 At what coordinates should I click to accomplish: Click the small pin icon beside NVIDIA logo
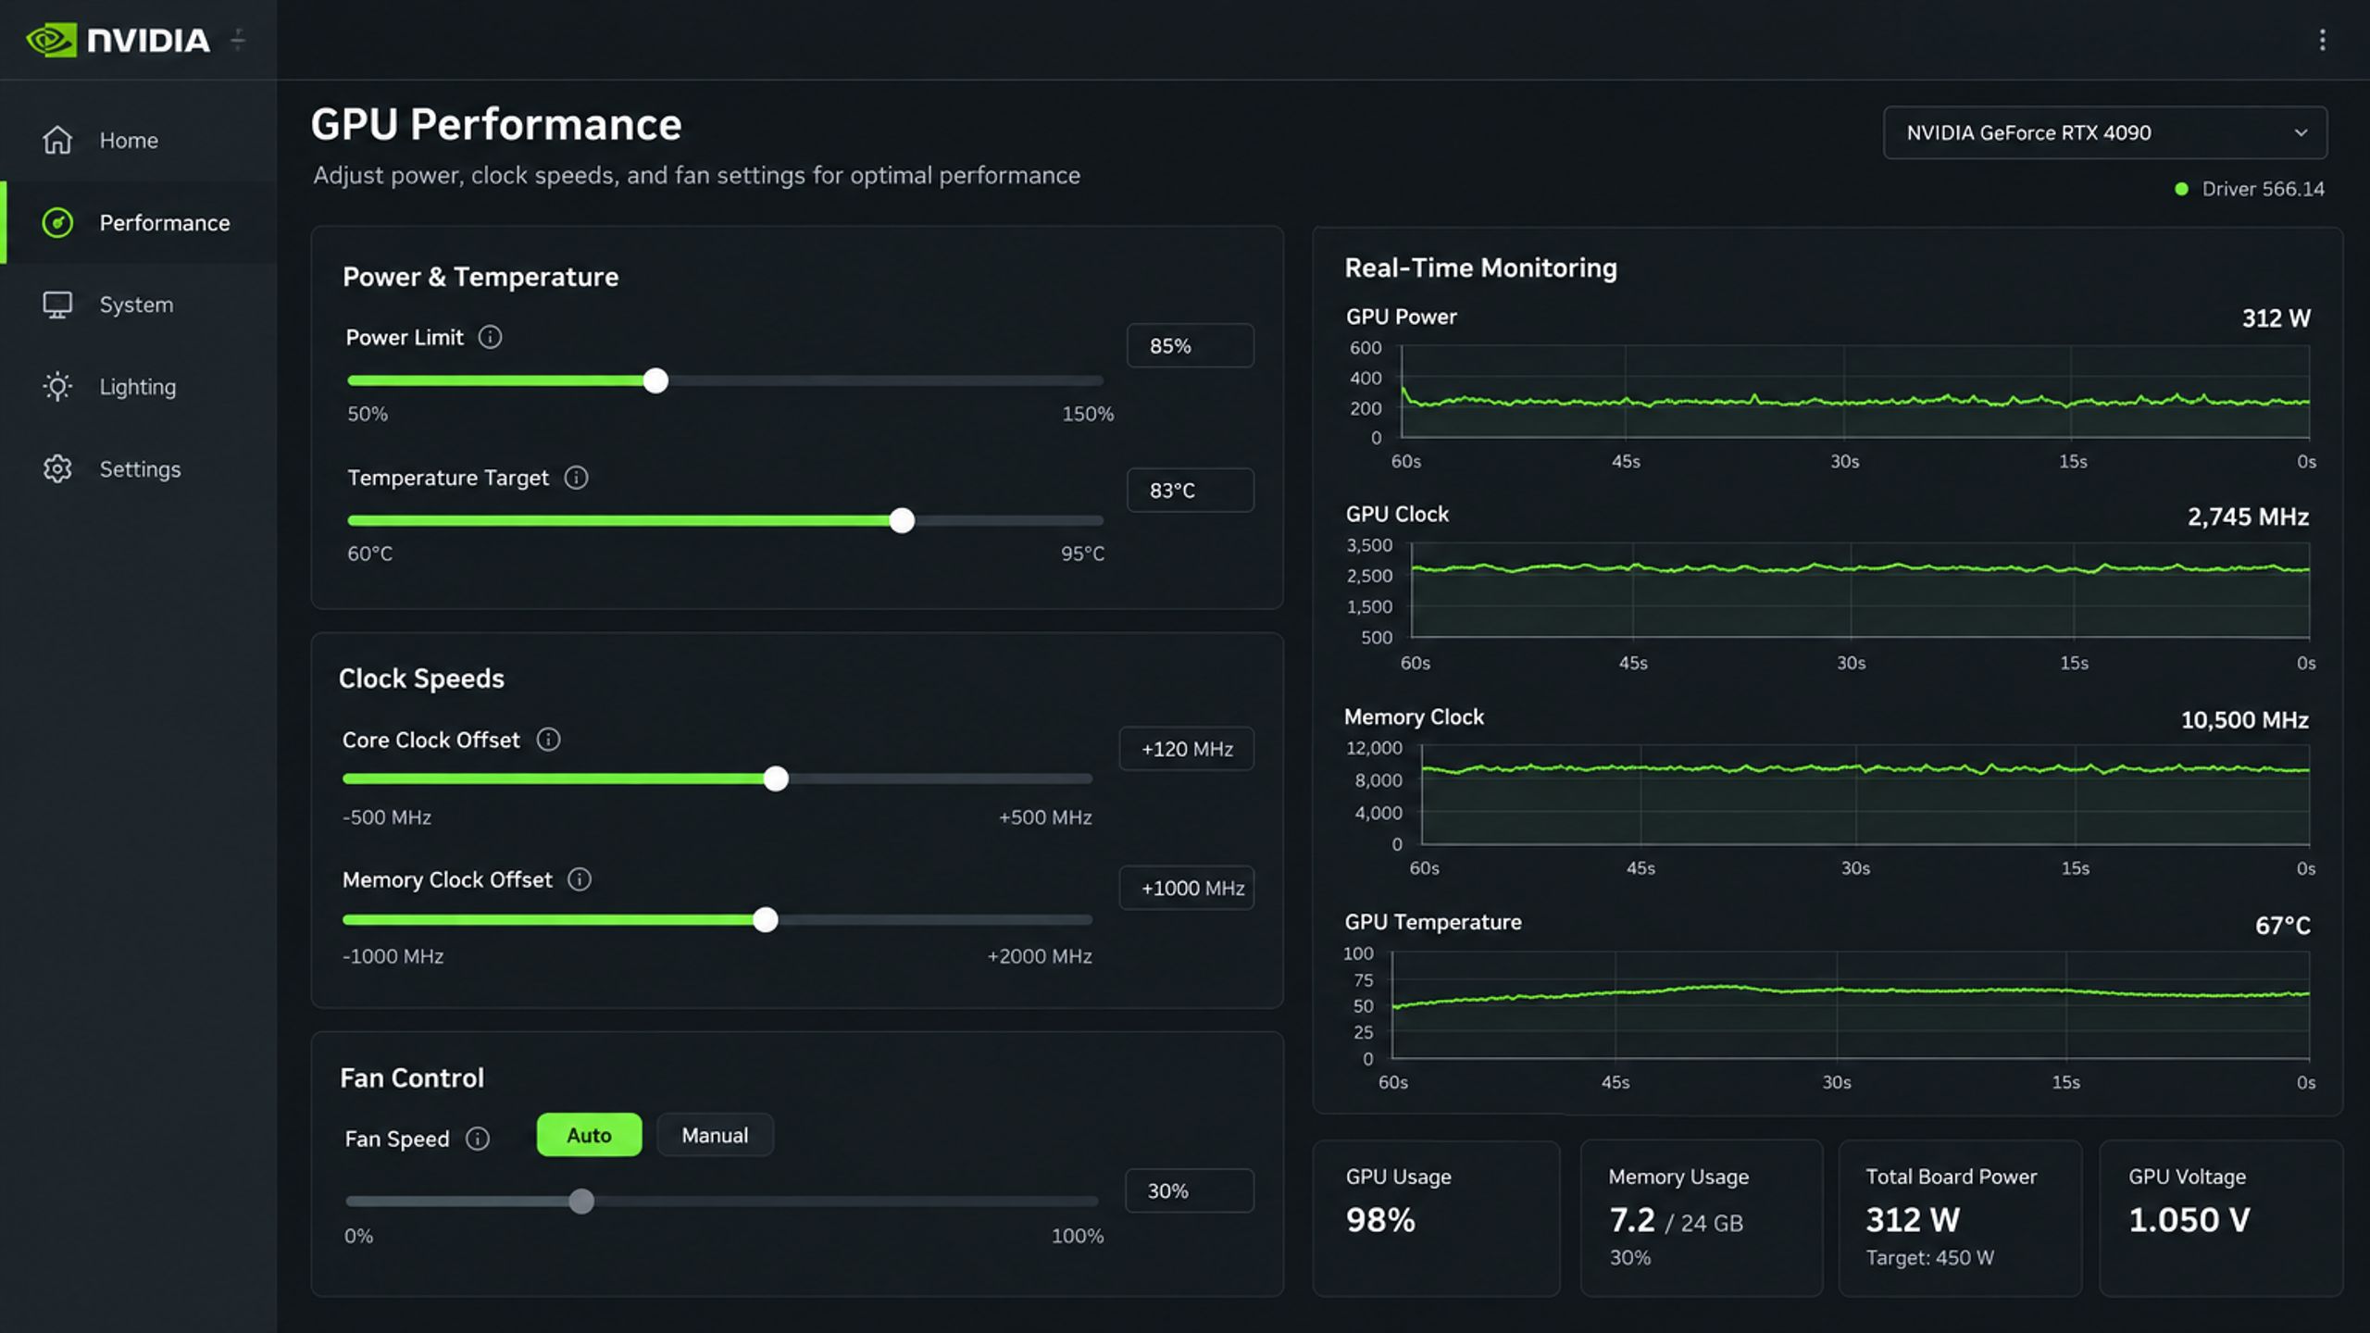click(x=238, y=40)
